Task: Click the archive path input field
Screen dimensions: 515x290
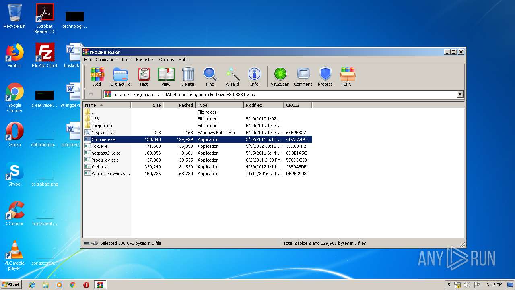Action: (280, 94)
